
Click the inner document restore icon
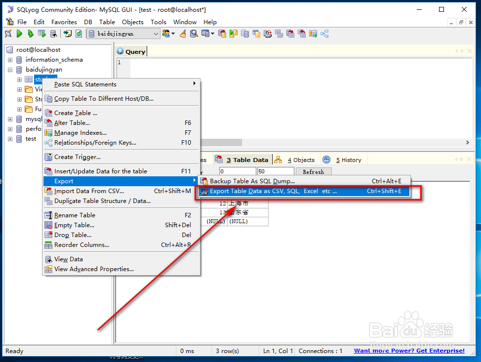[461, 22]
